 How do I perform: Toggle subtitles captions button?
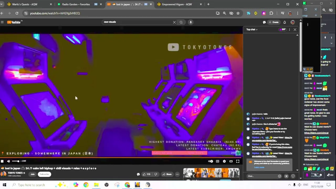(217, 161)
